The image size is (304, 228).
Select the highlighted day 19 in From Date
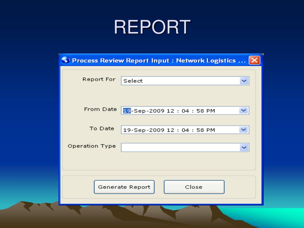[x=127, y=111]
